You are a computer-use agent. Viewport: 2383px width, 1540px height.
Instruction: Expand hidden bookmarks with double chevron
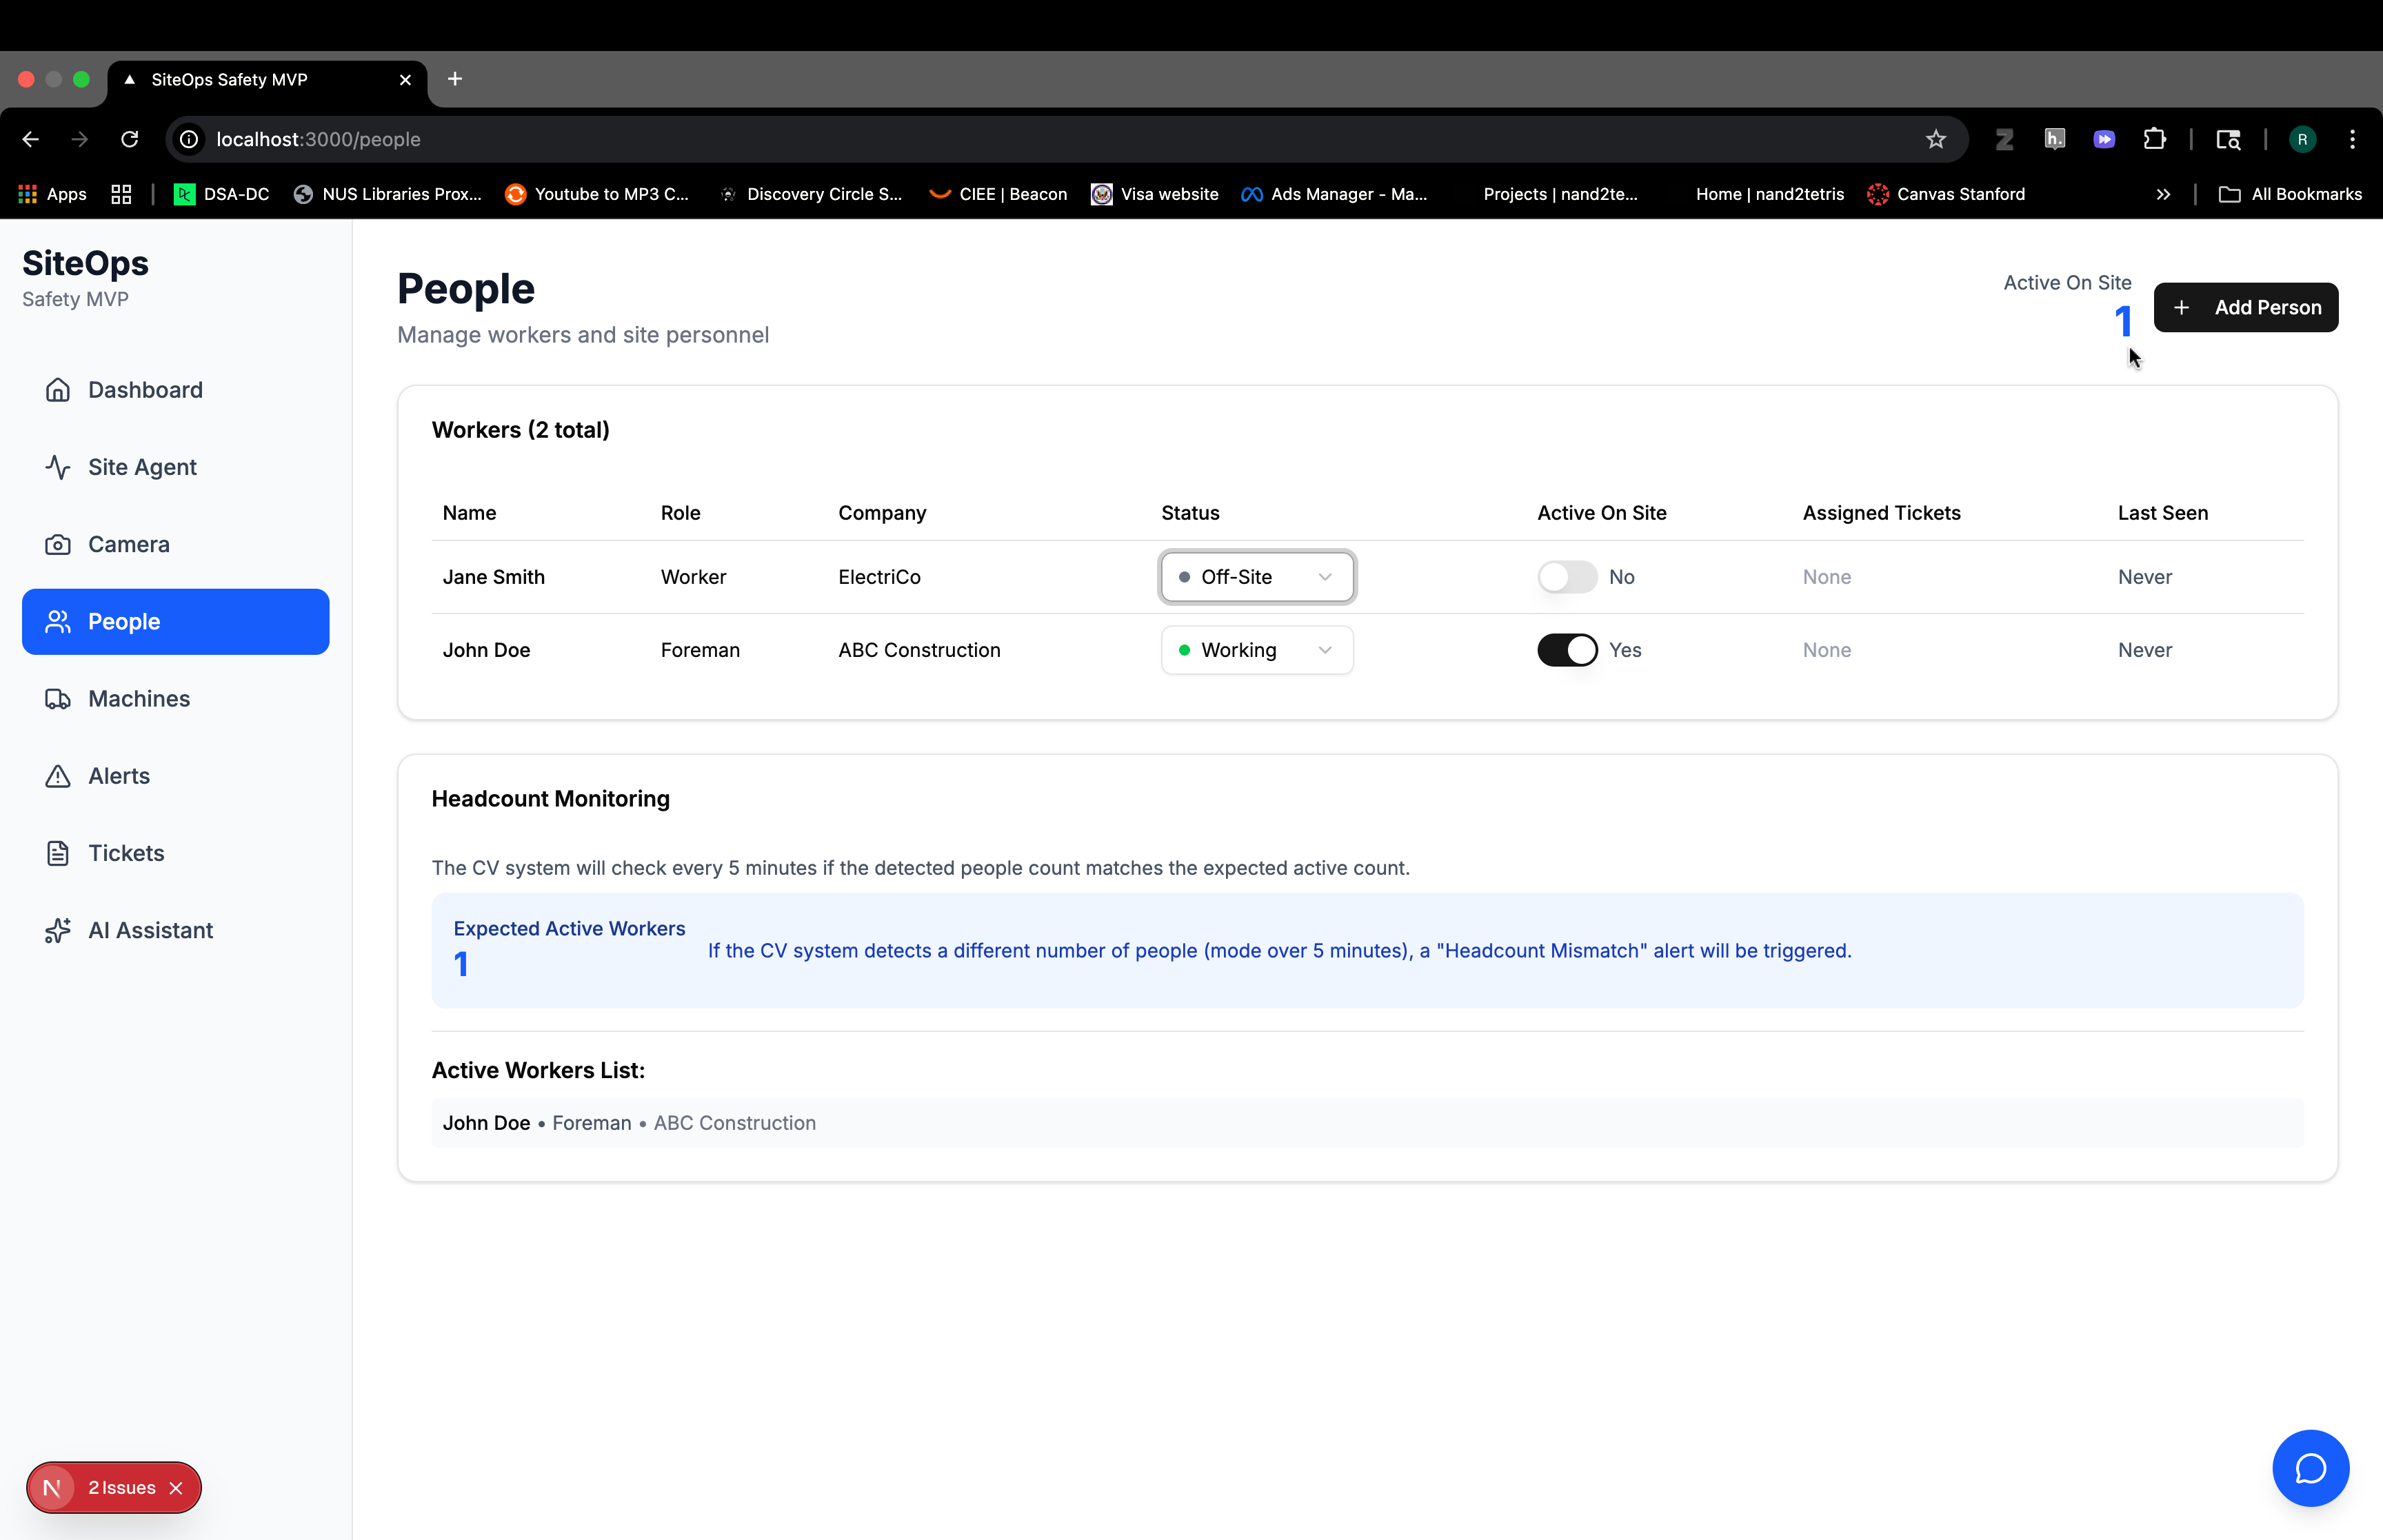tap(2163, 194)
